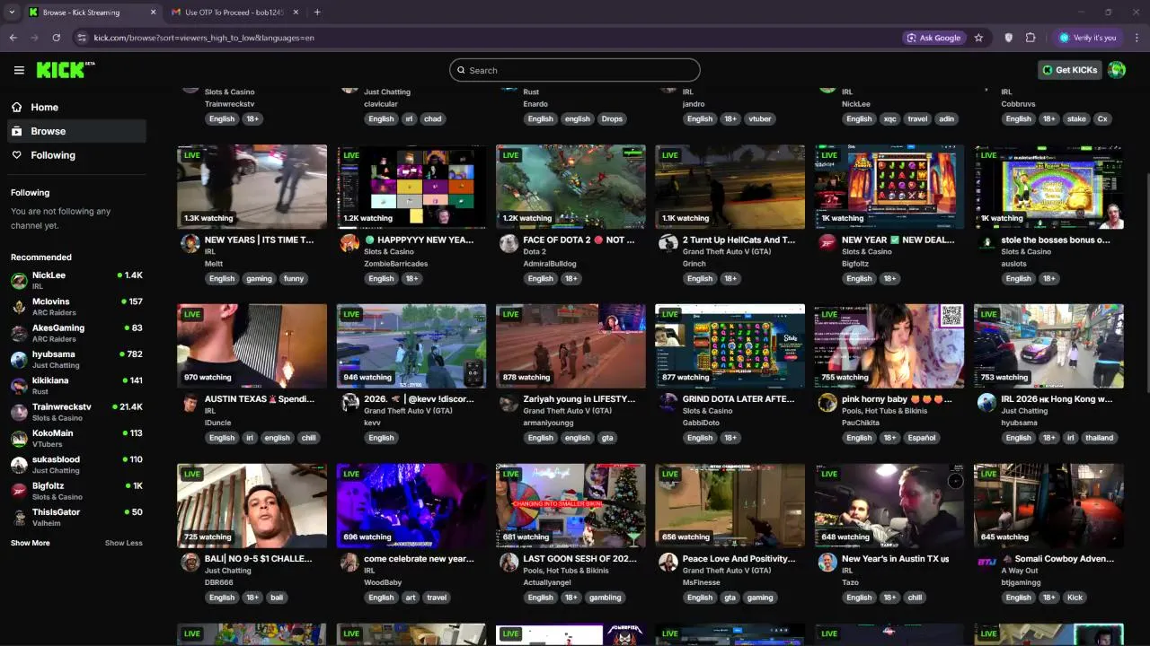The width and height of the screenshot is (1150, 646).
Task: Click the Kick logo
Action: point(65,70)
